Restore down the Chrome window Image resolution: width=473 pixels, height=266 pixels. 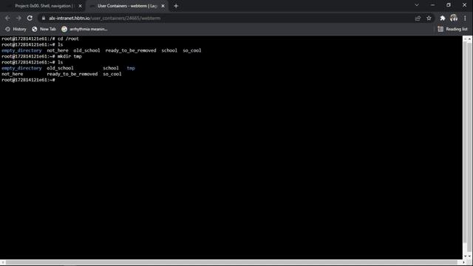coord(449,5)
